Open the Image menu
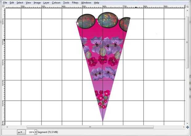This screenshot has height=136, width=191. pyautogui.click(x=37, y=2)
